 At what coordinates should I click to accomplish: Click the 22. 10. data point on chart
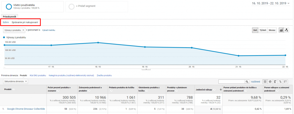click(285, 55)
